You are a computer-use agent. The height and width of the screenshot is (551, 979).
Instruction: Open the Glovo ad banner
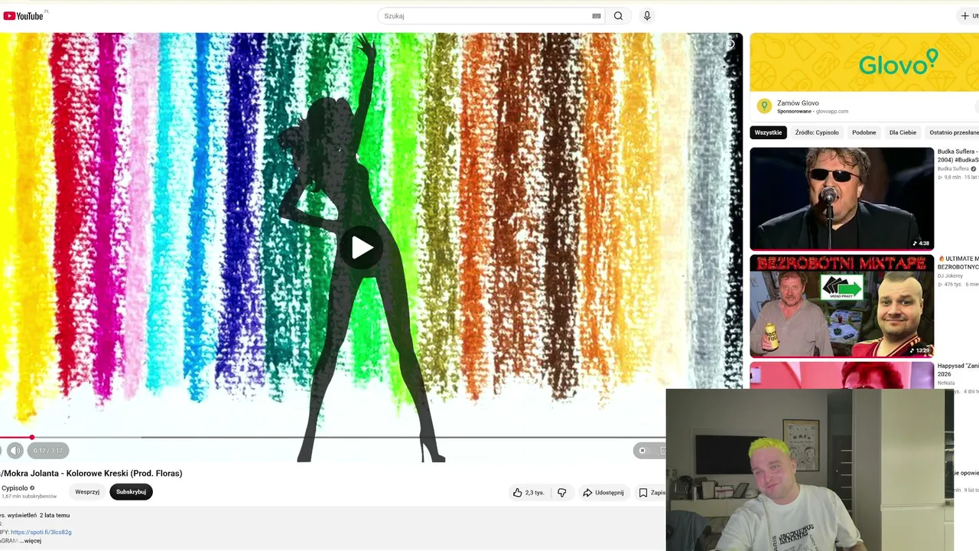coord(864,63)
